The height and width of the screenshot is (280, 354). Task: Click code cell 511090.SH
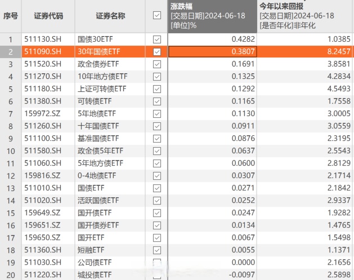48,52
